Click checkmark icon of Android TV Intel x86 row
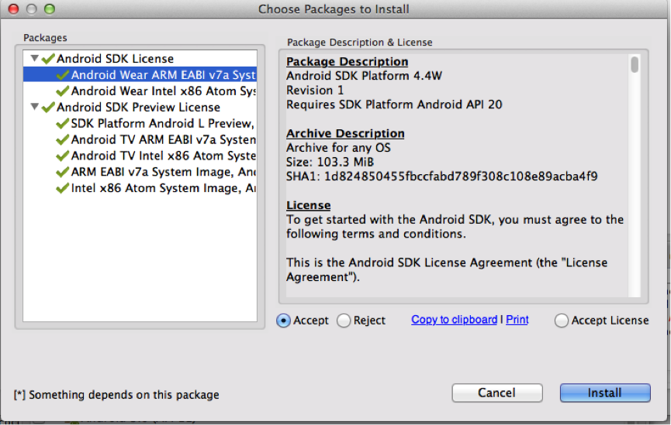Screen dimensions: 671x425 coord(63,156)
